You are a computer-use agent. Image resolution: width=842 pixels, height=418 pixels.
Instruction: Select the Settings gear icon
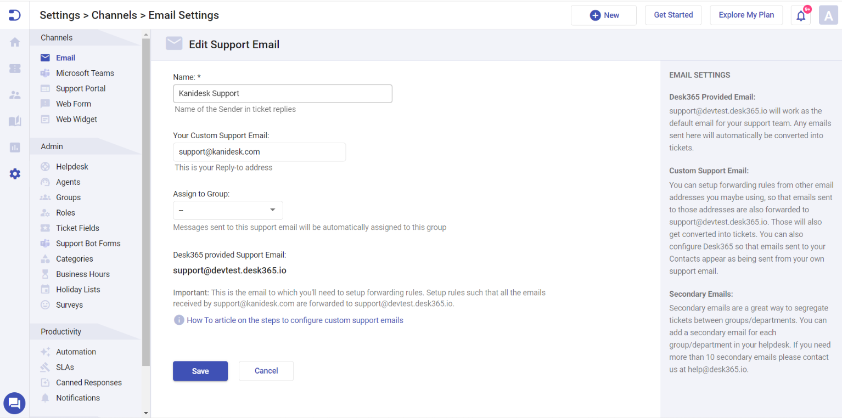(14, 173)
